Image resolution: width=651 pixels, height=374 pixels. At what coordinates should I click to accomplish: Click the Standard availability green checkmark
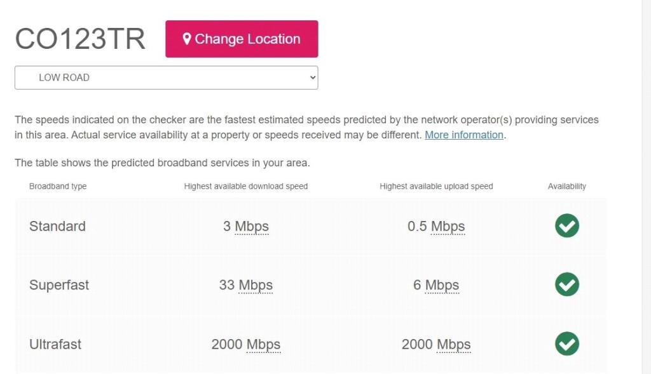point(566,226)
